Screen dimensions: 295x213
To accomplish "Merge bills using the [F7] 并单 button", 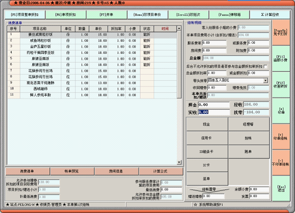I will click(107, 14).
